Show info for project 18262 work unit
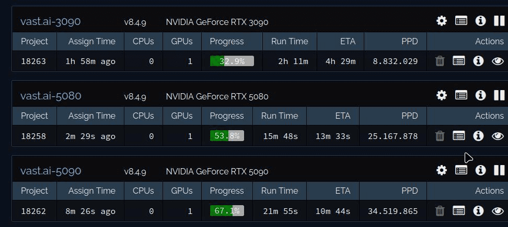This screenshot has width=508, height=227. [x=478, y=211]
